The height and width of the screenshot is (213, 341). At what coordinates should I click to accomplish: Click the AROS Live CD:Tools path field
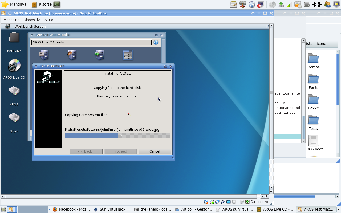coord(91,42)
